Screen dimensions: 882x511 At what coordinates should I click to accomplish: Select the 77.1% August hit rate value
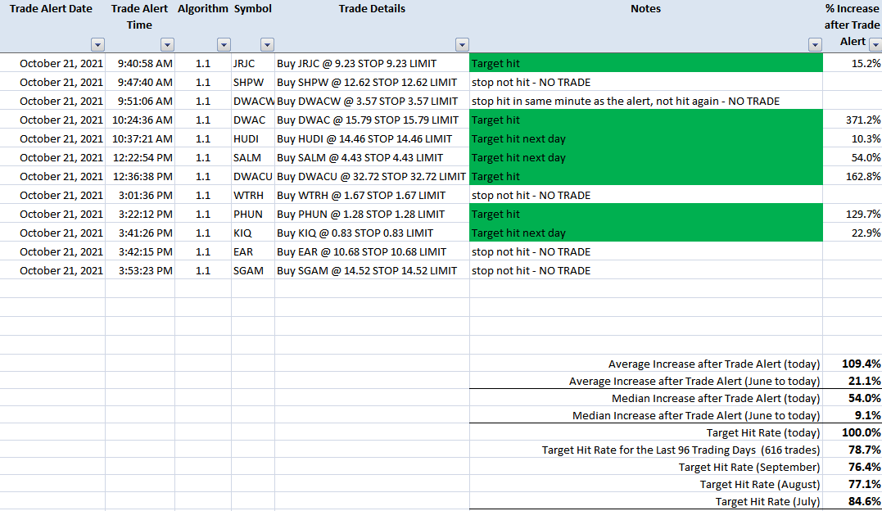coord(853,484)
